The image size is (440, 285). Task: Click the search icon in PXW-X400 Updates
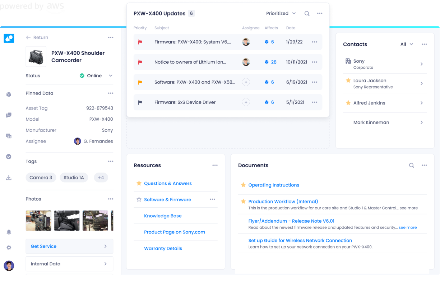click(307, 13)
